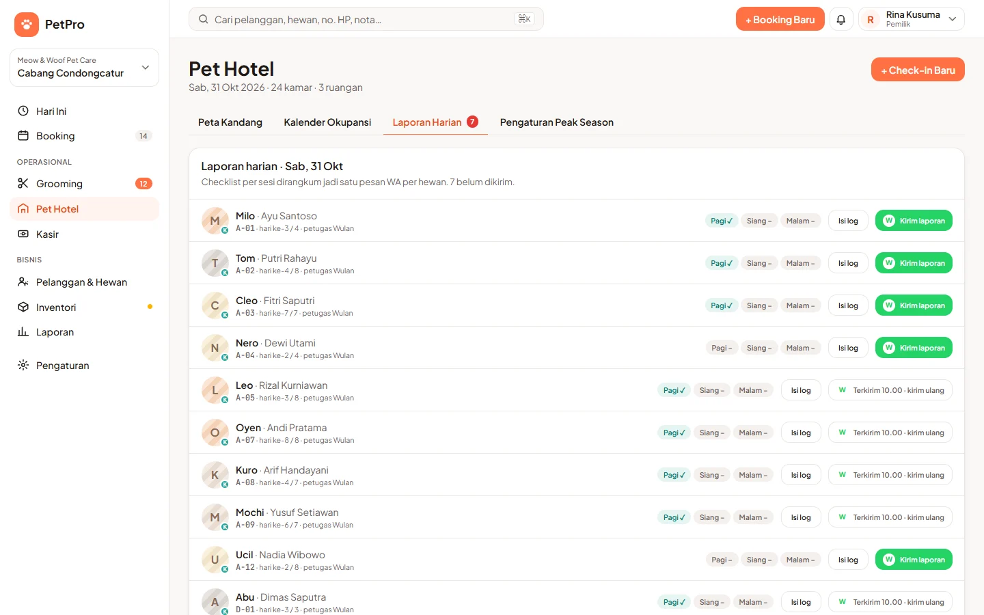Click the text "Kuro · Arif Handayani"
The width and height of the screenshot is (984, 615).
point(282,470)
